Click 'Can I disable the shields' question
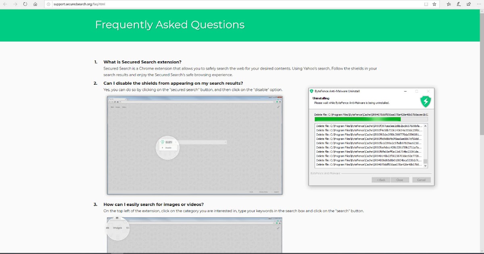This screenshot has height=254, width=484. [173, 83]
